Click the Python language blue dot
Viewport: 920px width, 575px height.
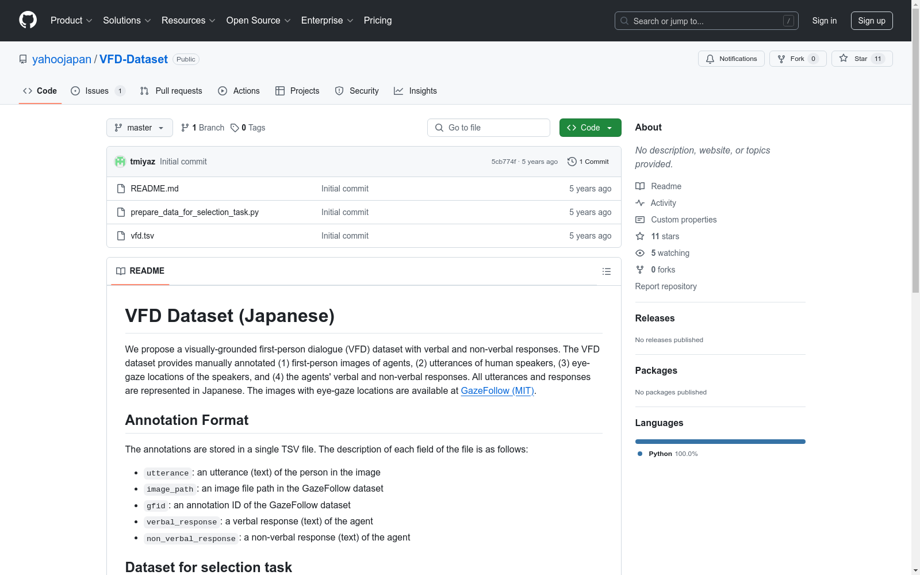(640, 454)
